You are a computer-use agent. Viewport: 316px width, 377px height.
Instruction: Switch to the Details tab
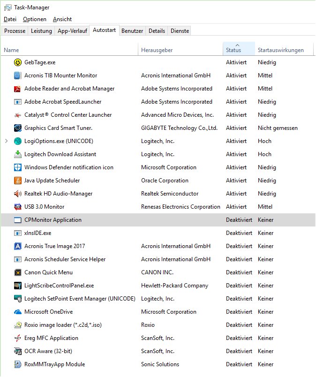(x=157, y=31)
